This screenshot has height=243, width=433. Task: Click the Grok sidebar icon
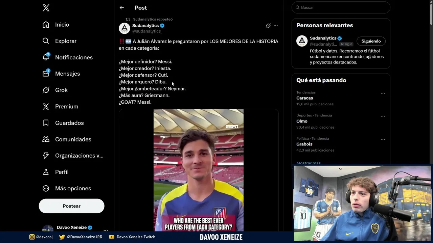pos(46,90)
